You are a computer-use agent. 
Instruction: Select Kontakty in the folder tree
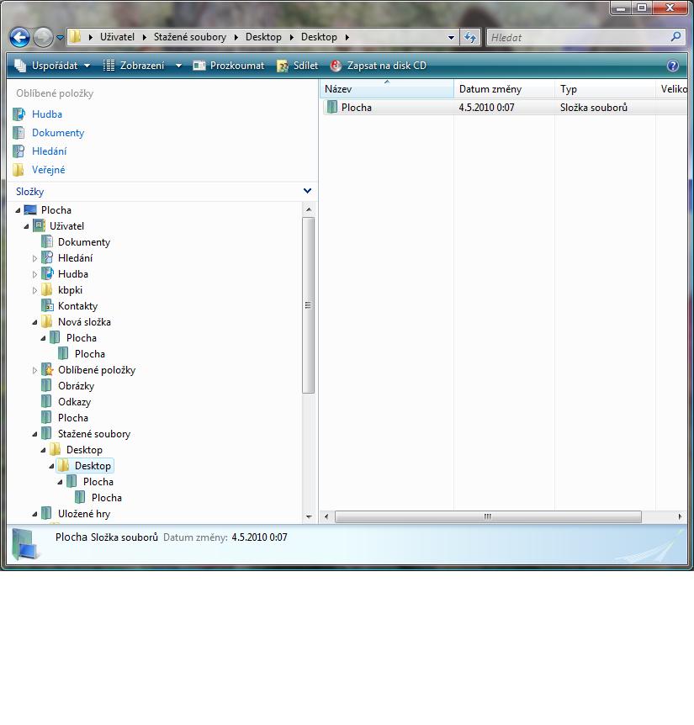click(x=77, y=306)
